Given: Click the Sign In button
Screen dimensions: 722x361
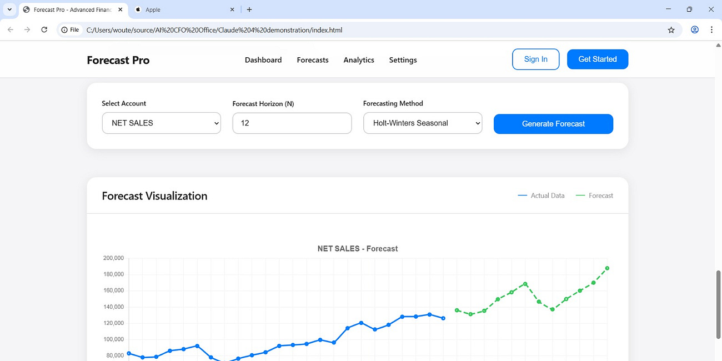Looking at the screenshot, I should coord(535,59).
